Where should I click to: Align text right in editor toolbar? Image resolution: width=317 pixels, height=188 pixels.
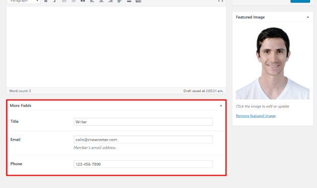[x=110, y=1]
